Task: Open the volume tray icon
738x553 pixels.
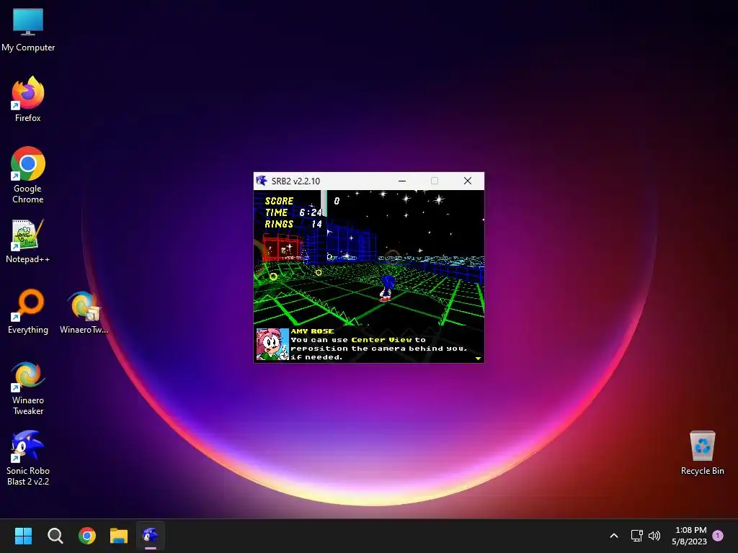Action: point(654,536)
